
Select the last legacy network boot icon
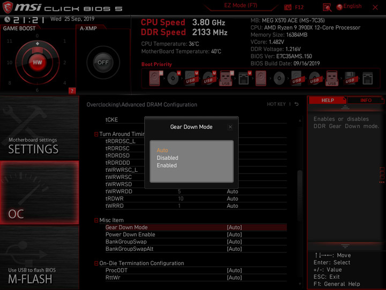(x=368, y=78)
